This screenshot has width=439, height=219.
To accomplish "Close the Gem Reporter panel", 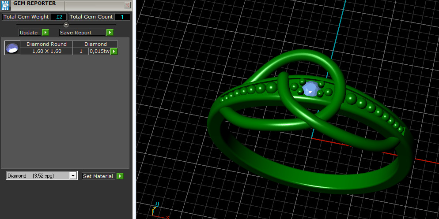I will (x=127, y=5).
